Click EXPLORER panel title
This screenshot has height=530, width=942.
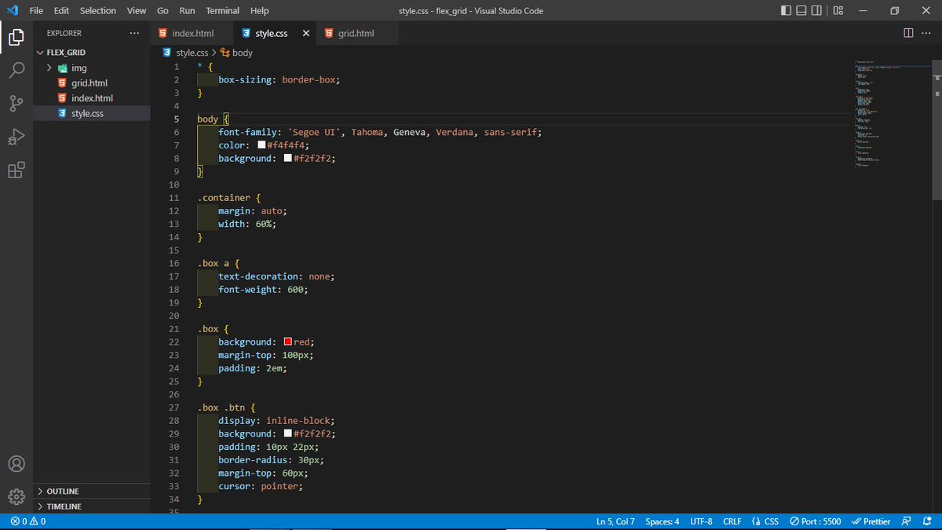click(64, 33)
